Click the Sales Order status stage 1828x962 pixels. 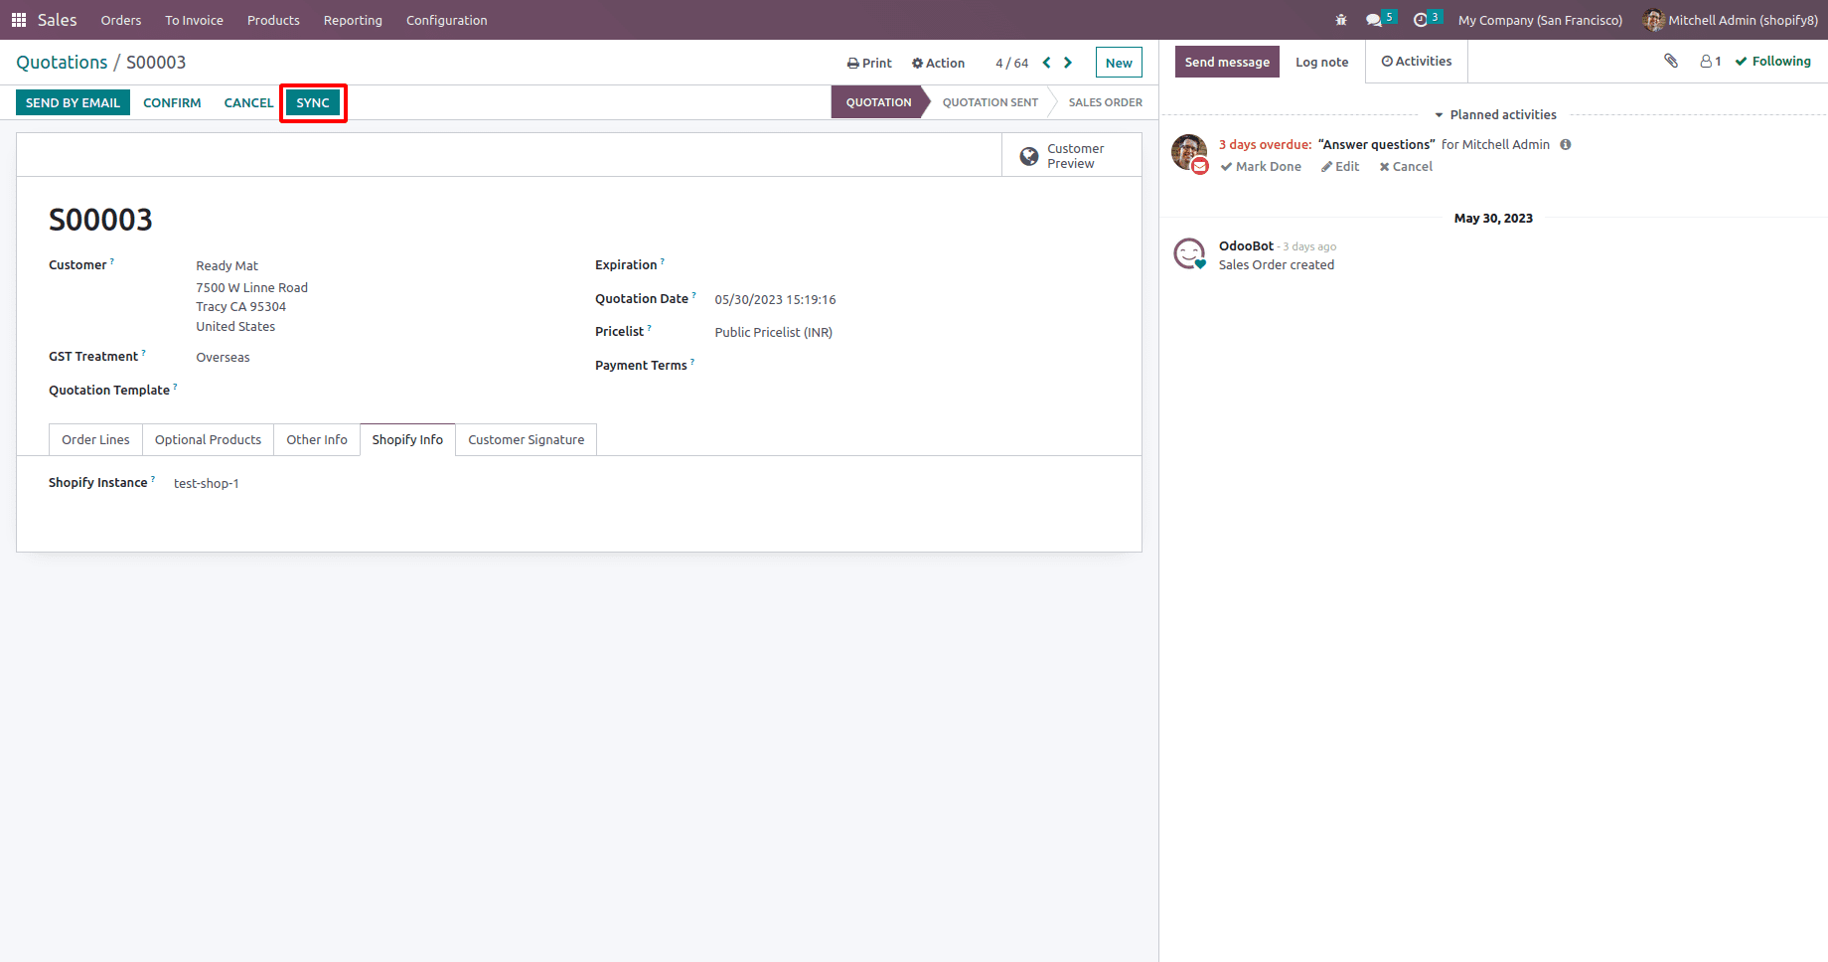tap(1105, 102)
